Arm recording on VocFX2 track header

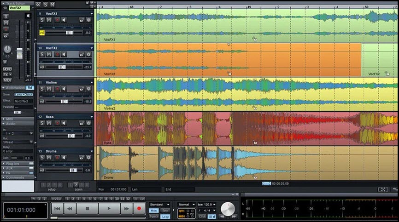point(57,54)
